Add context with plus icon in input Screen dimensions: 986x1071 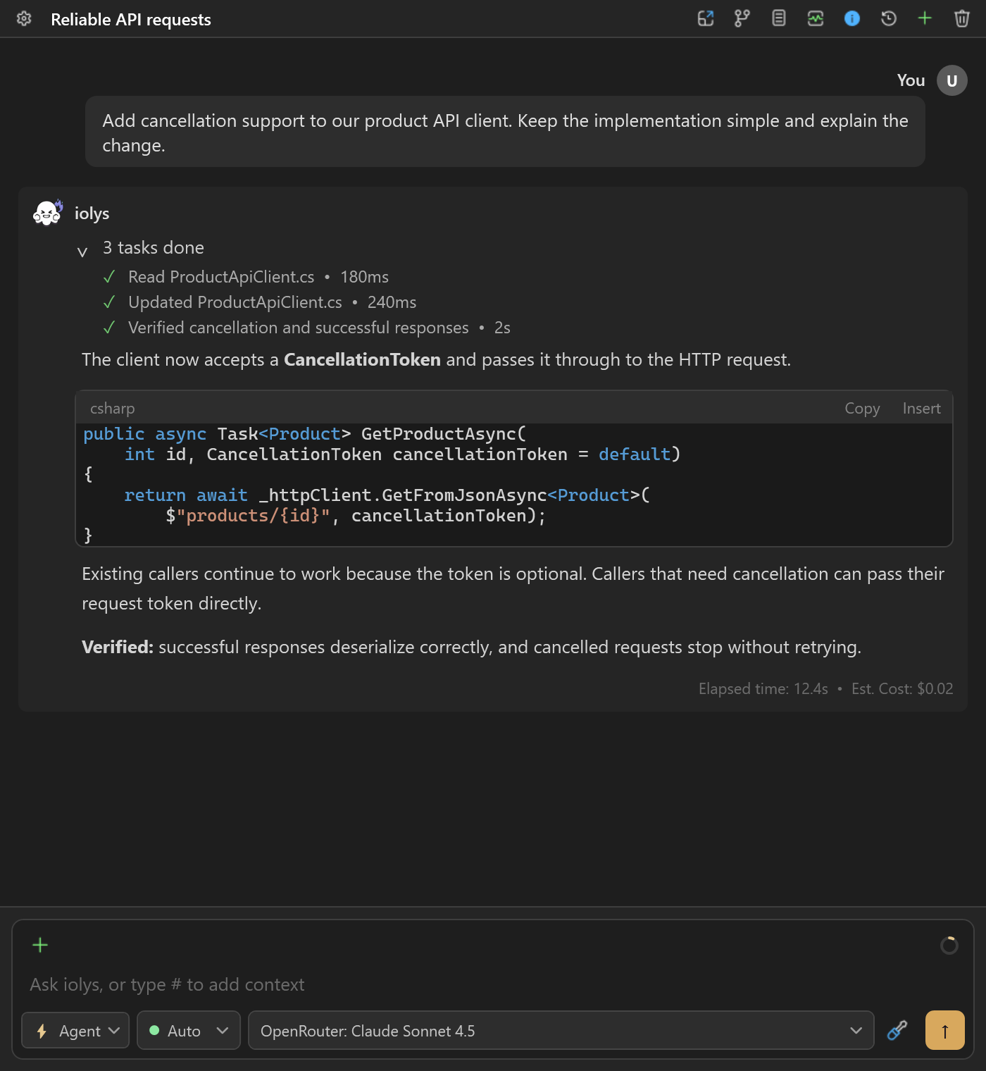tap(40, 945)
